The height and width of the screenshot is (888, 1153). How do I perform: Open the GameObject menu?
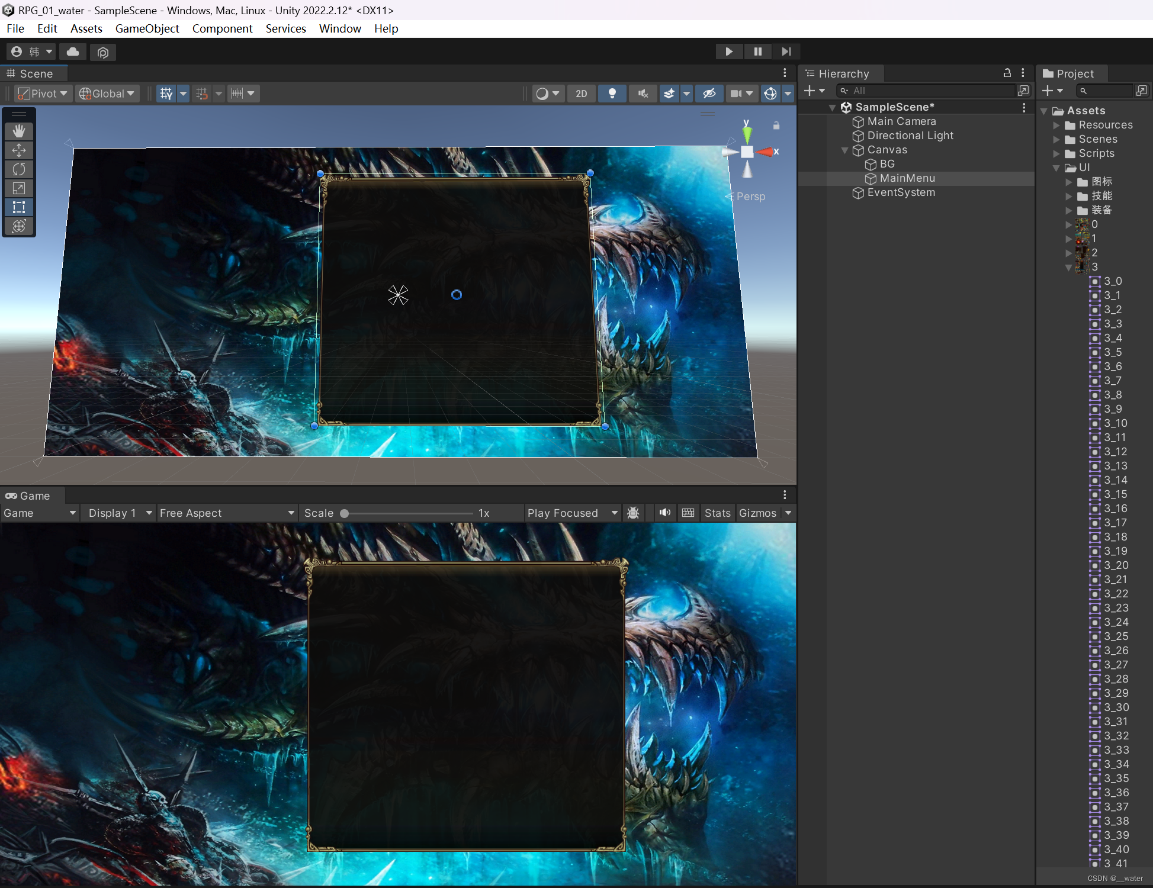[147, 28]
